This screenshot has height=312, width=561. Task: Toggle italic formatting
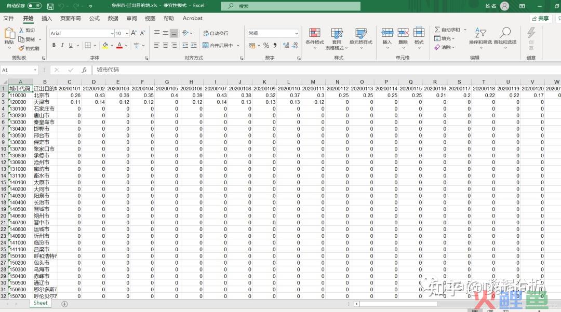[62, 45]
